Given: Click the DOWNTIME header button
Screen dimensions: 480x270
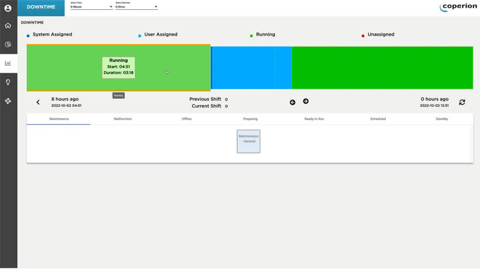Looking at the screenshot, I should click(x=41, y=7).
